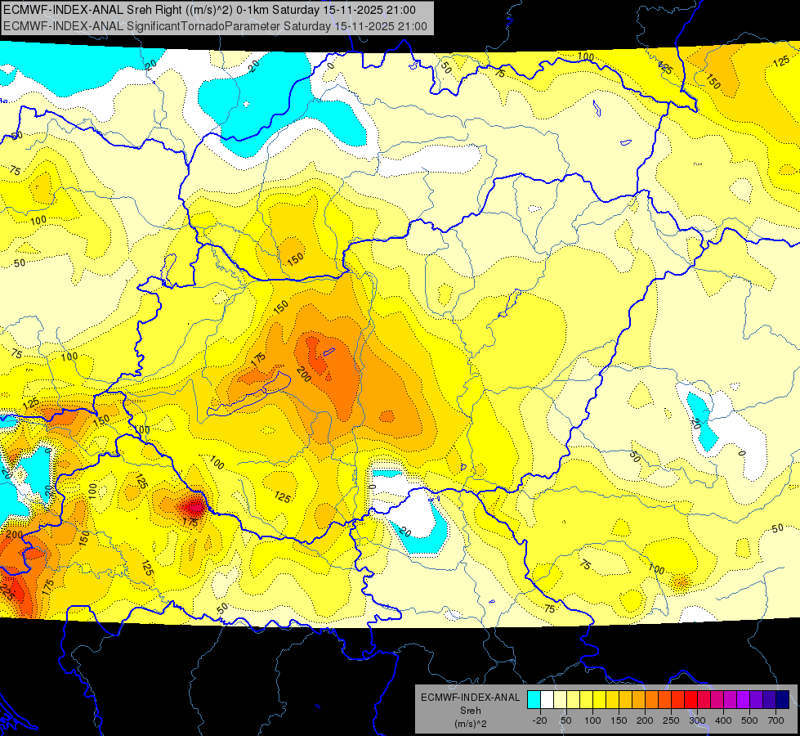Click the 'Sreh Right 0-1km' title line
This screenshot has width=800, height=736.
pos(209,10)
